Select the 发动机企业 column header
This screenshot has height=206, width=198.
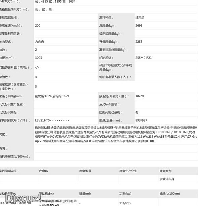46,194
